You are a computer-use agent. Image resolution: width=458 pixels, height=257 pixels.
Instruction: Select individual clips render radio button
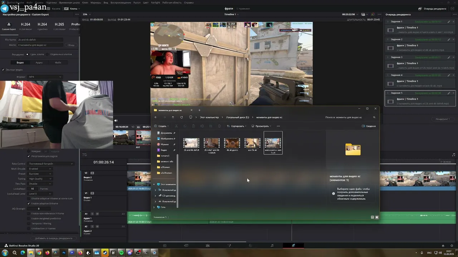pos(47,54)
